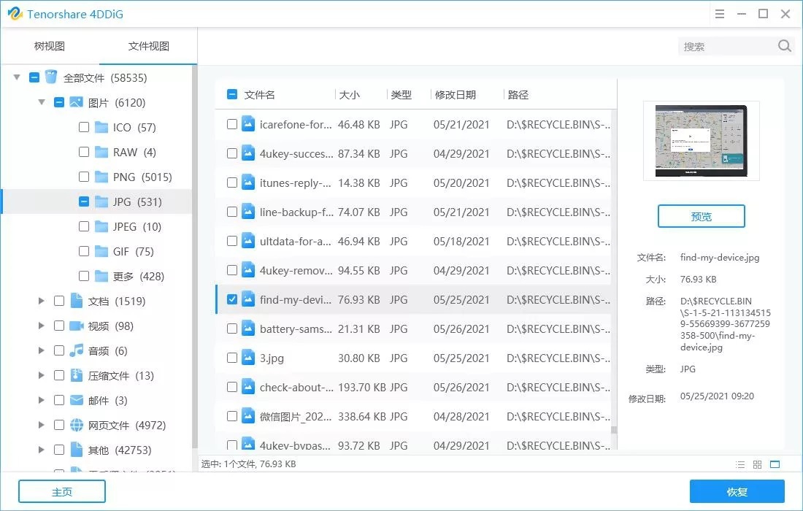Select the 音频 audio category icon
Image resolution: width=803 pixels, height=511 pixels.
point(76,352)
